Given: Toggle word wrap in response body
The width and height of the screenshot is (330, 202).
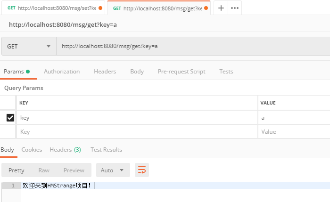Looking at the screenshot, I should pyautogui.click(x=142, y=170).
